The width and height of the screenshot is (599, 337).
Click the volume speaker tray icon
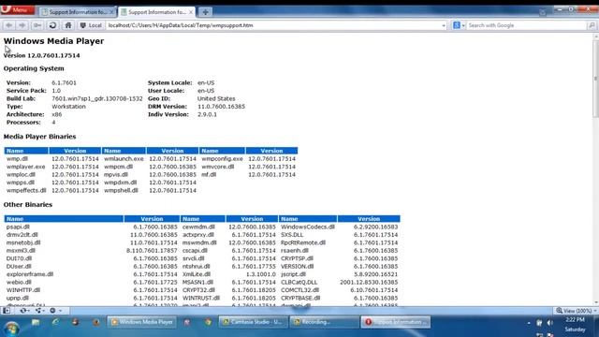pos(549,323)
